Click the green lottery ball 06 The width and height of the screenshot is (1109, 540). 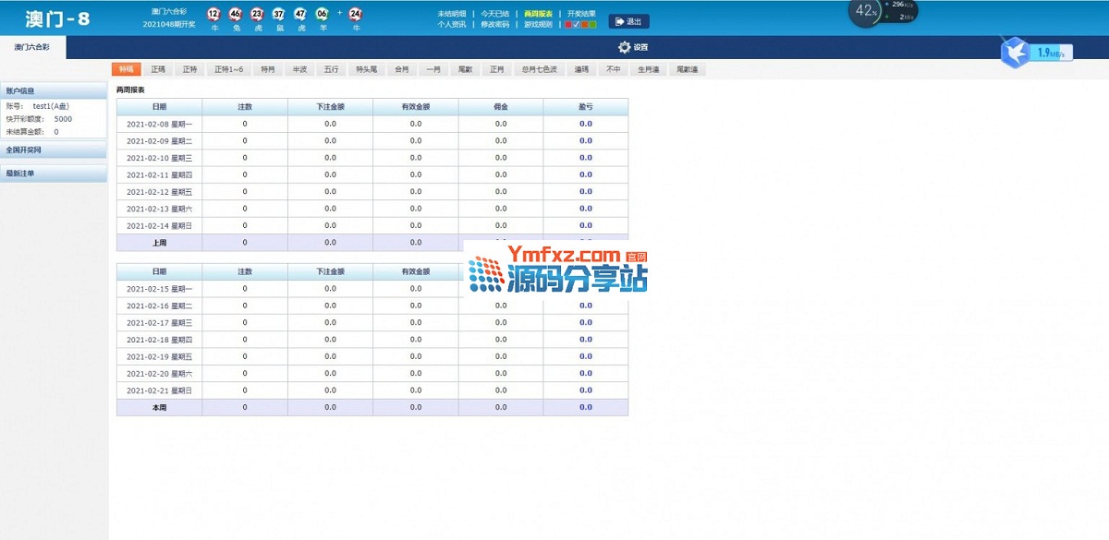tap(322, 14)
